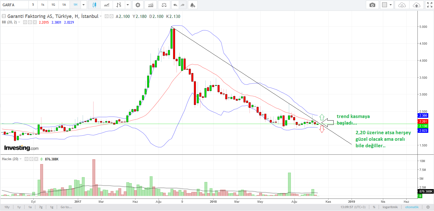Remove Bollinger Bands indicator with X
Image resolution: width=434 pixels, height=211 pixels.
(x=35, y=22)
